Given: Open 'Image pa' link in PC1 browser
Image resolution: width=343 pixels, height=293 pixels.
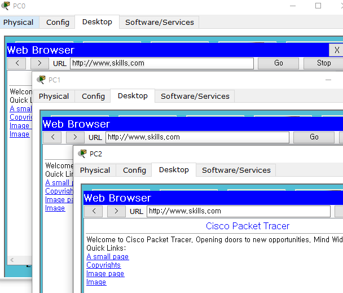Looking at the screenshot, I should click(x=59, y=200).
